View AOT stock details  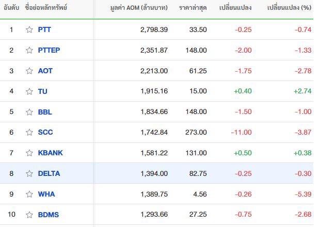(45, 71)
